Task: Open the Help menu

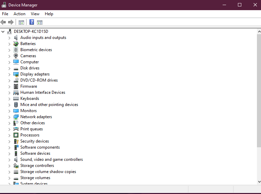Action: click(x=49, y=14)
